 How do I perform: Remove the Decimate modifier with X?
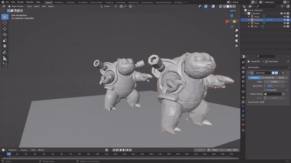(283, 73)
